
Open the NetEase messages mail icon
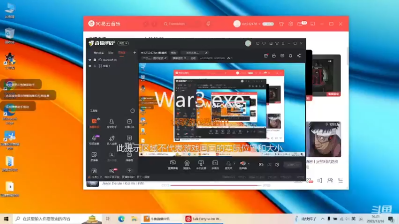[301, 24]
